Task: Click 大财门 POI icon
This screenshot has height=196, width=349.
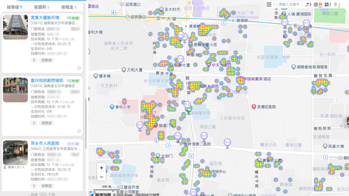Action: tap(158, 155)
